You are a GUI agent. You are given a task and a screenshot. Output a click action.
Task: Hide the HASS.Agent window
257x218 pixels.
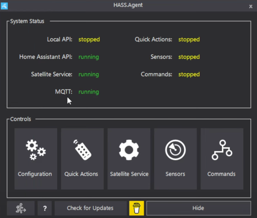click(199, 208)
